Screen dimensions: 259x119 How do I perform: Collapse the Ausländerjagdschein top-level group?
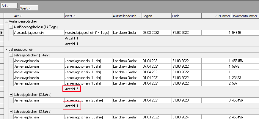click(x=7, y=21)
